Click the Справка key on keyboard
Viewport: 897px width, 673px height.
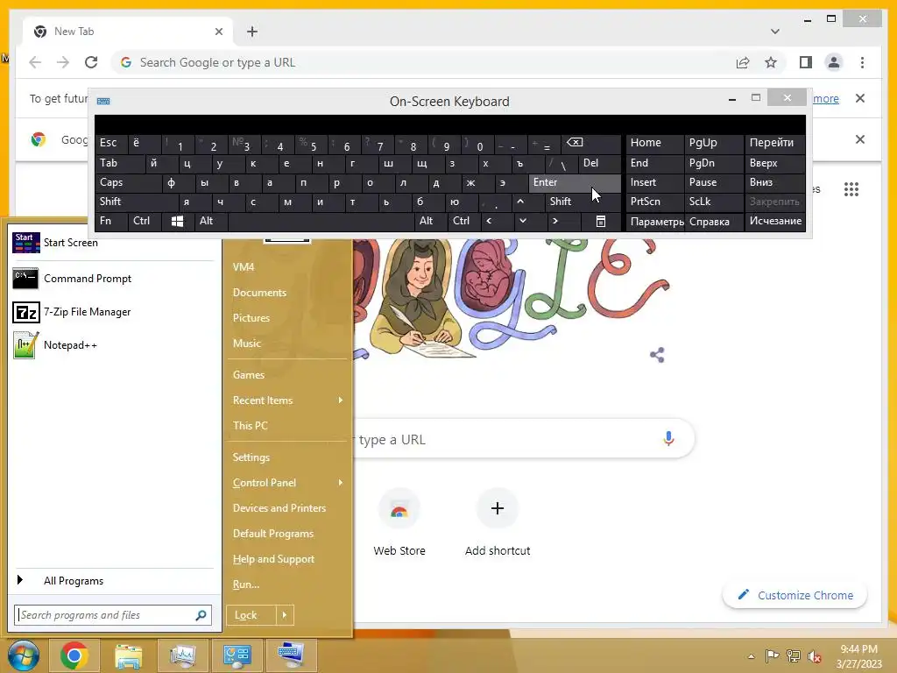[x=714, y=222]
